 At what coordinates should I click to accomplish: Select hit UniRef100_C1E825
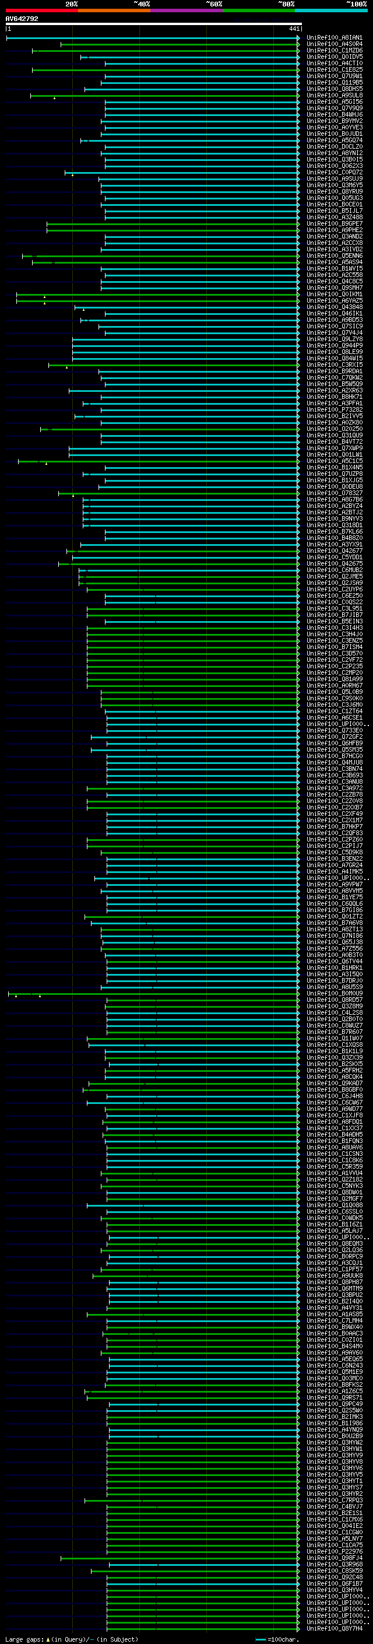335,69
